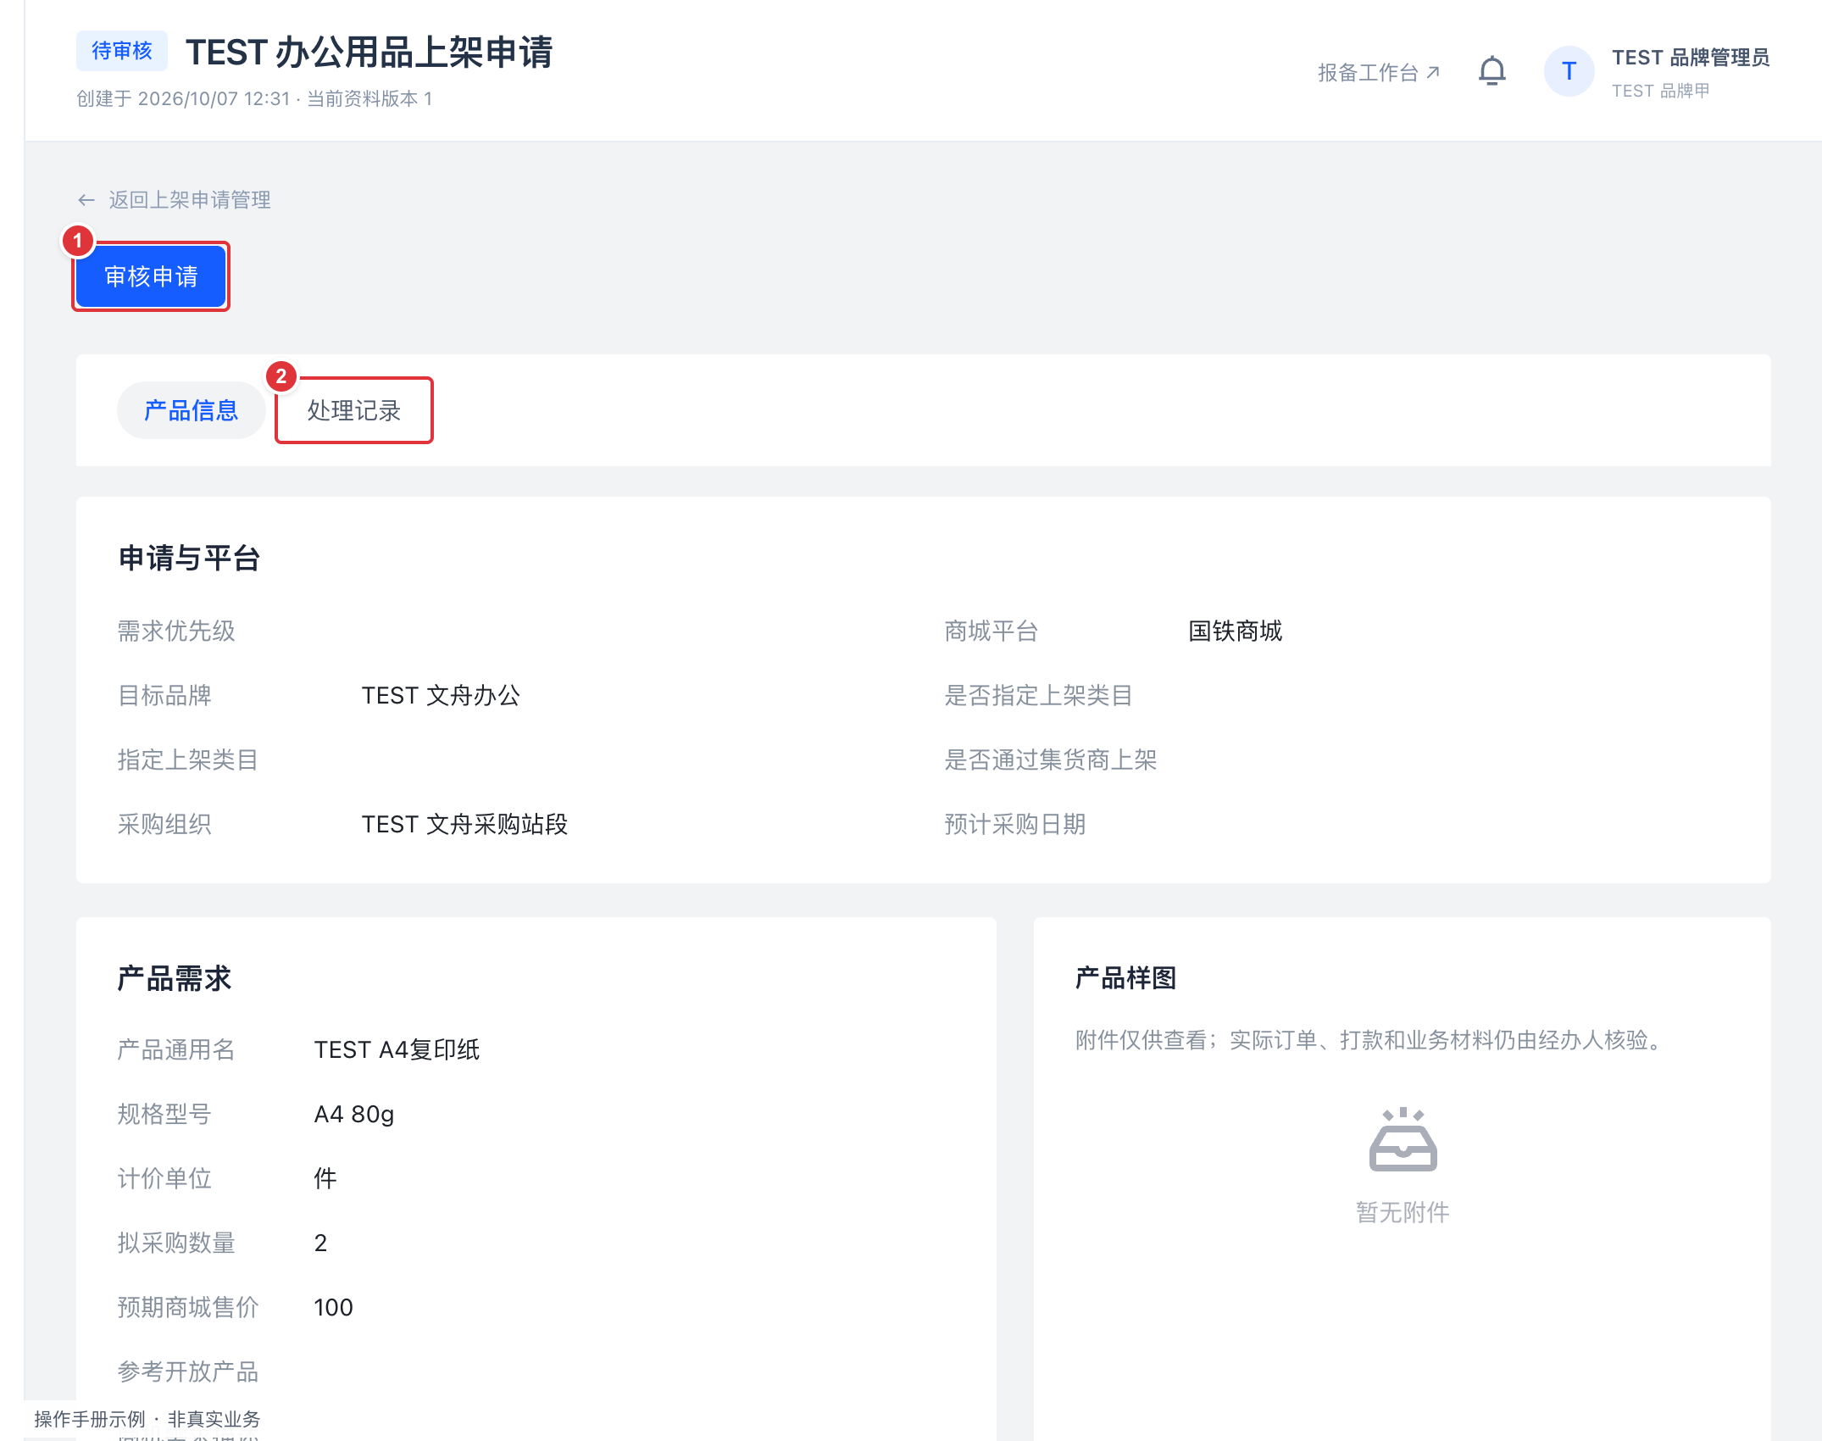
Task: Click the 是否指定上架类目 label
Action: coord(1039,696)
